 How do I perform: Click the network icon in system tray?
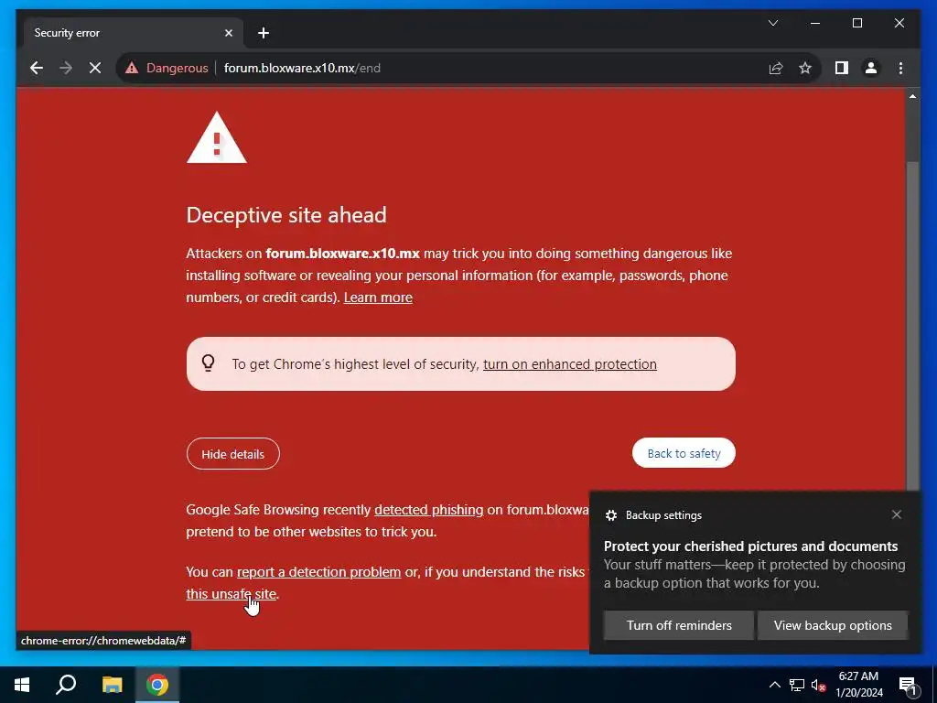click(797, 685)
